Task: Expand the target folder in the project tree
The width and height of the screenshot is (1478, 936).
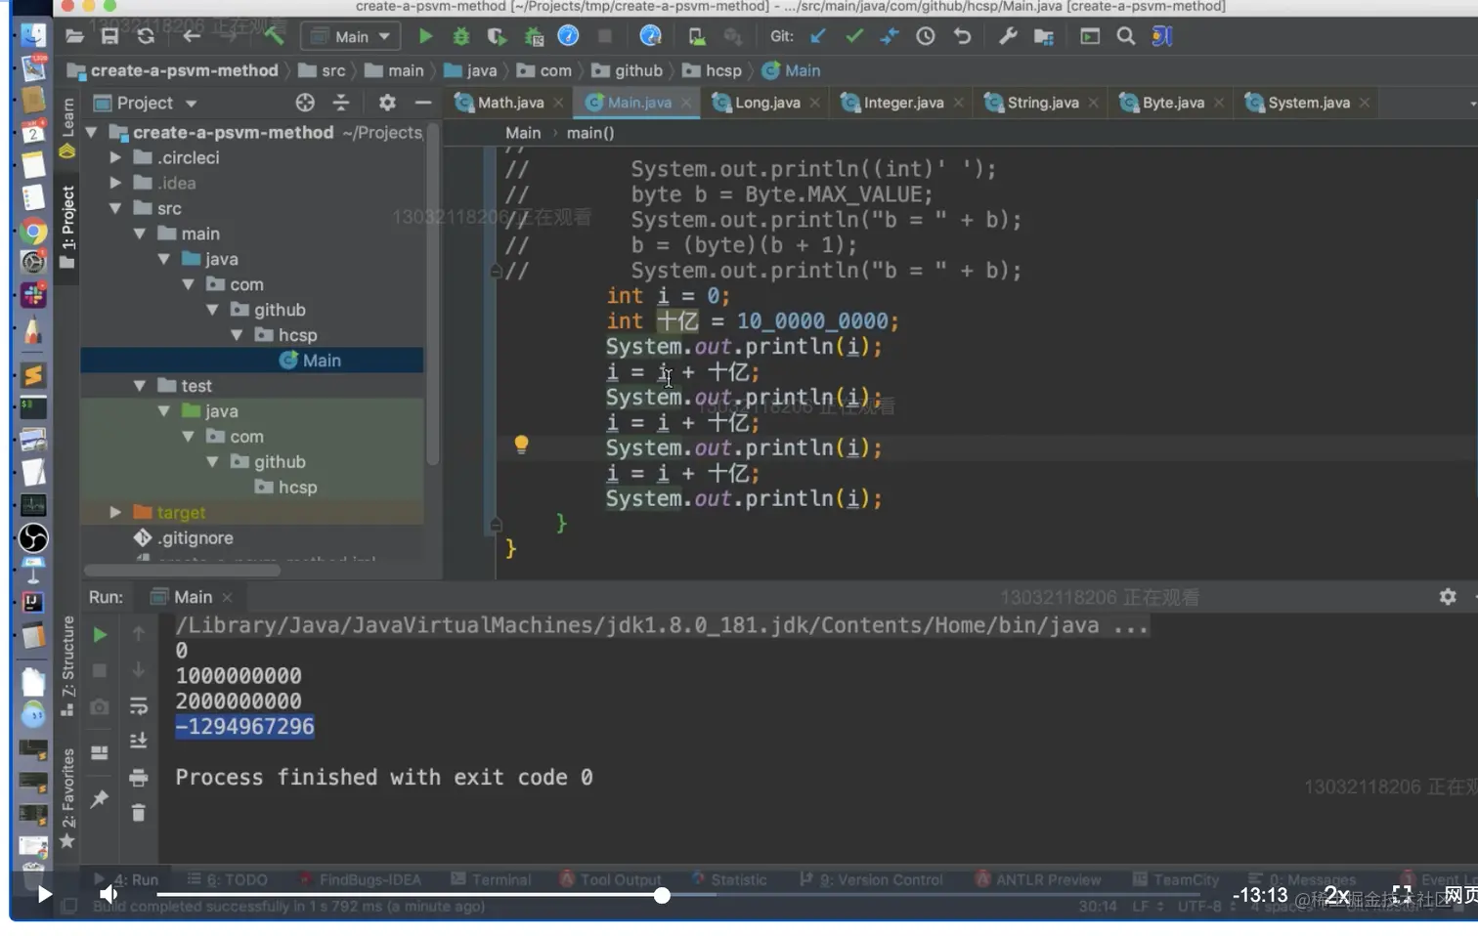Action: tap(115, 512)
